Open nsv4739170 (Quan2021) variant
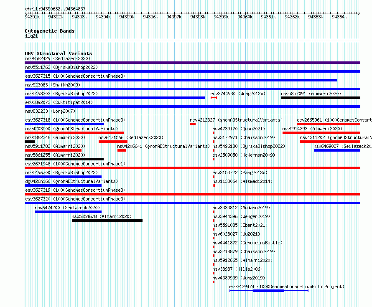Screen dimensions: 372x307 [239, 129]
